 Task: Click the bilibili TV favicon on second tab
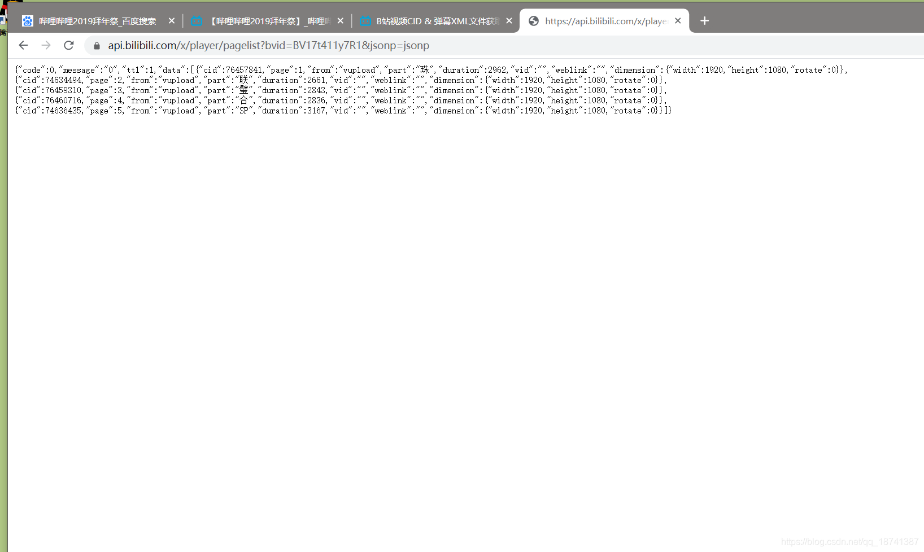196,21
